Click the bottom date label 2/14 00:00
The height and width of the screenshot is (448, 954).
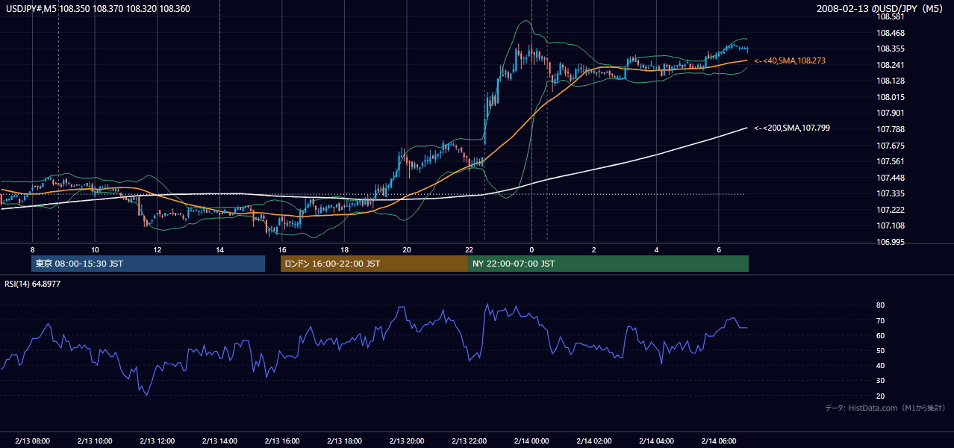[531, 441]
